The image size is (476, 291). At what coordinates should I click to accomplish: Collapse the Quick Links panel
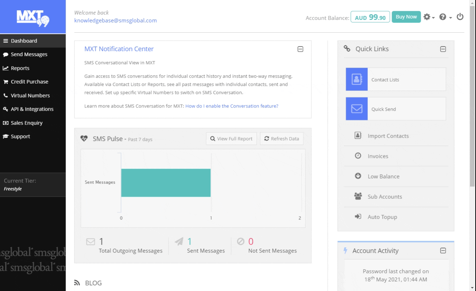[x=443, y=49]
